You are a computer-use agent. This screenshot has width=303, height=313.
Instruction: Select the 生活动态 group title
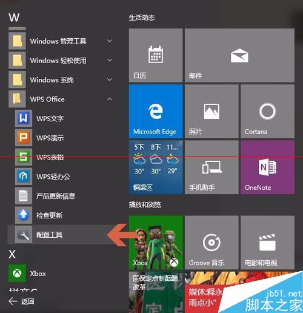click(142, 18)
